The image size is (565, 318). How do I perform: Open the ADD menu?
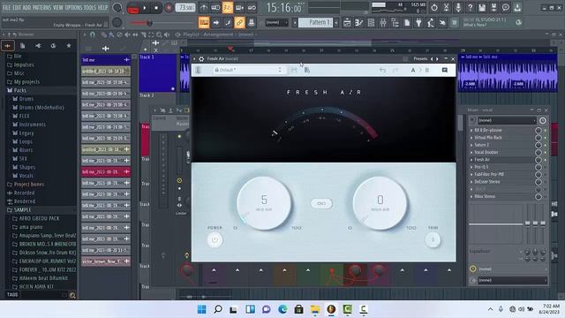pos(27,7)
